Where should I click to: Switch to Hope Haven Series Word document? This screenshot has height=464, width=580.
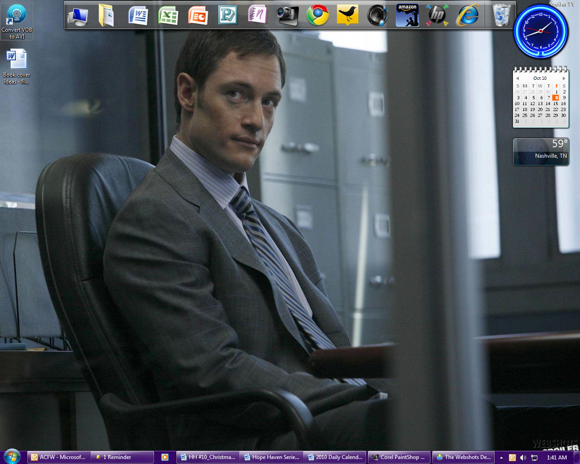pyautogui.click(x=271, y=457)
